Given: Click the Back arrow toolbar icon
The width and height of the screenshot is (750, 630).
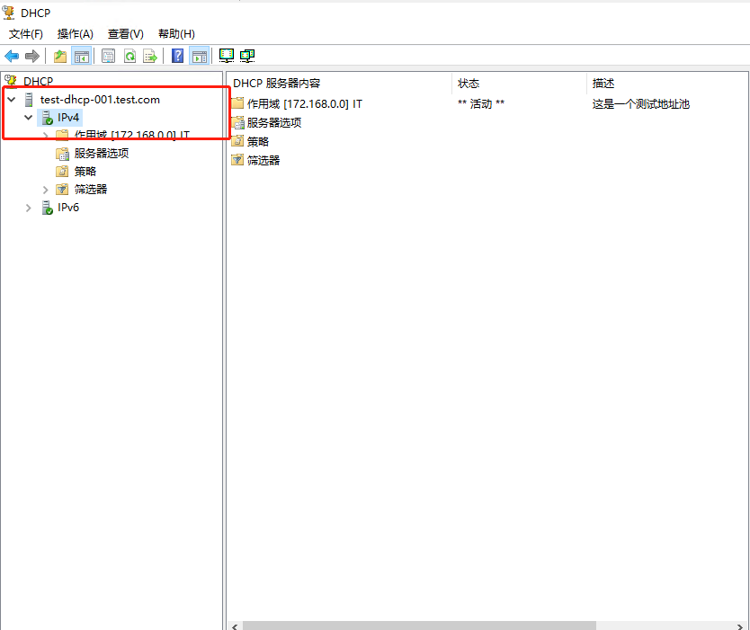Looking at the screenshot, I should 12,57.
